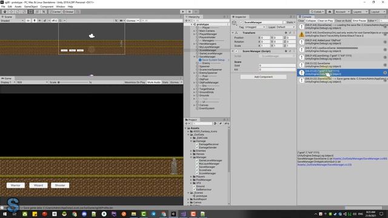Collapse the Transform component foldout
Viewport: 388px width, 218px height.
tap(233, 33)
